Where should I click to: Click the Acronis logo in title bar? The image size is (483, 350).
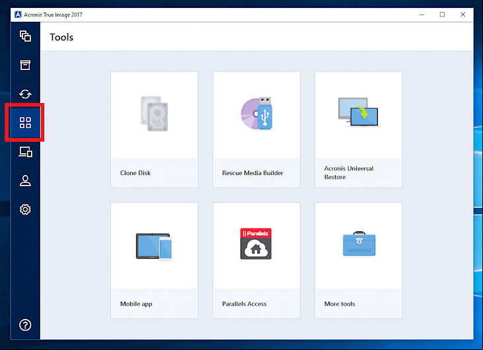pyautogui.click(x=18, y=15)
